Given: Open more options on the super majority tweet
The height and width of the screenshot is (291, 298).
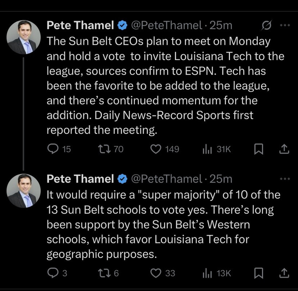Looking at the screenshot, I should (x=285, y=179).
